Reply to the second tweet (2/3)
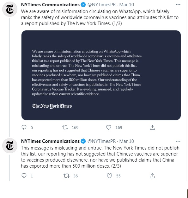 [24, 176]
